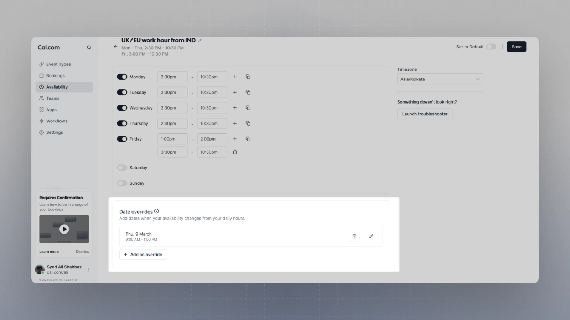Screen dimensions: 570x320
Task: Click the Save button
Action: 516,47
